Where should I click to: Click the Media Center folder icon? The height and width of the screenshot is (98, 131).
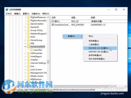click(28, 76)
